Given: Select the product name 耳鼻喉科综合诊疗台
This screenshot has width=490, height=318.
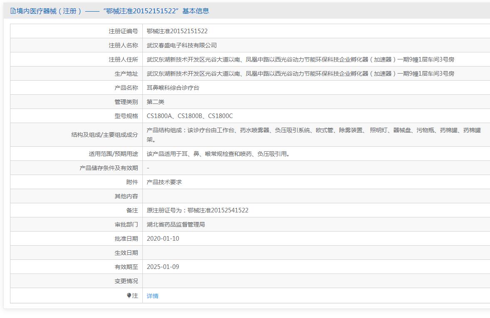Looking at the screenshot, I should point(173,88).
